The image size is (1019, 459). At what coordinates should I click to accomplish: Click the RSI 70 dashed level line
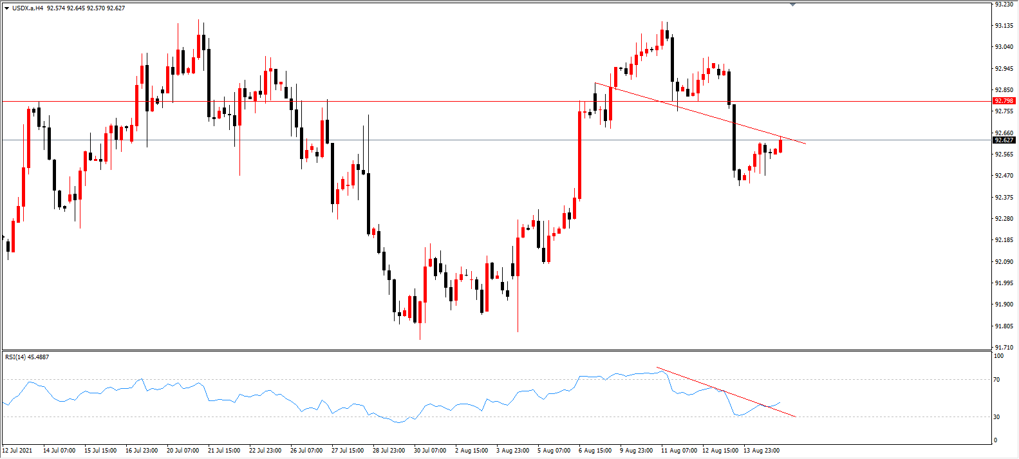click(496, 380)
